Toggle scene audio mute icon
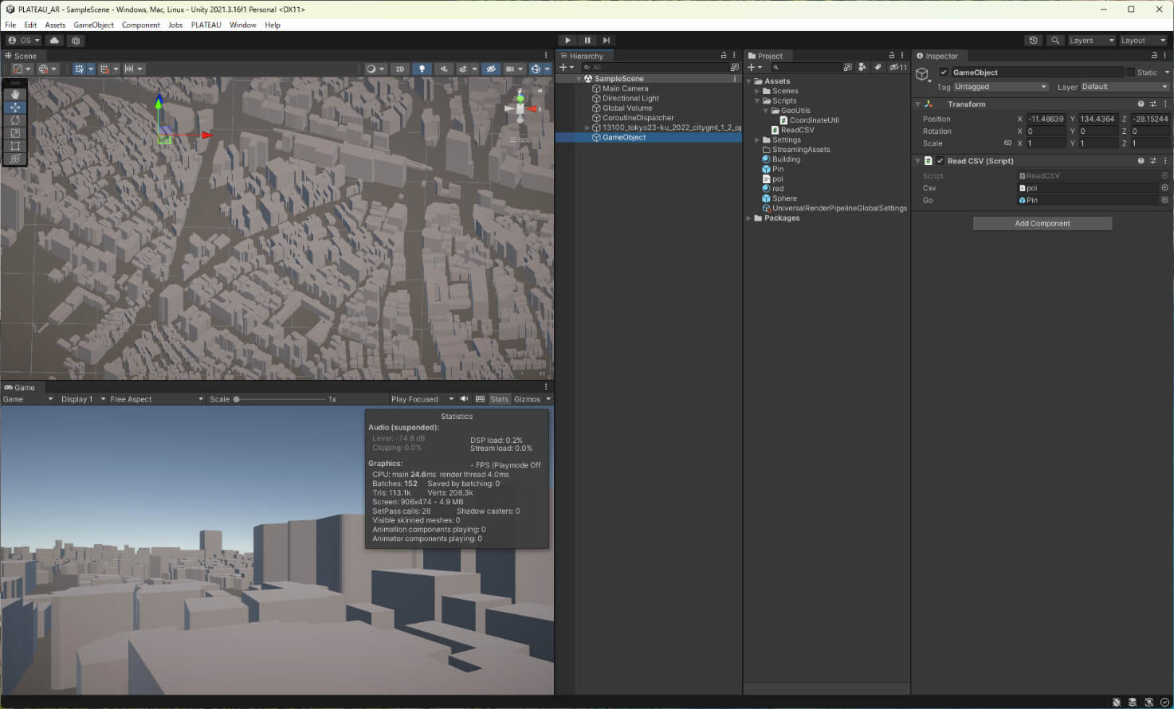1174x709 pixels. tap(445, 69)
